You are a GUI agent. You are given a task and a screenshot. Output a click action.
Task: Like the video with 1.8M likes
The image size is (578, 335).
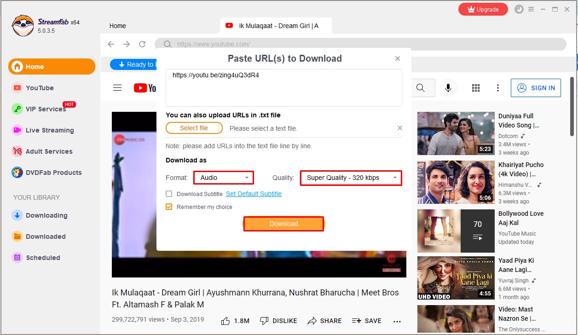pyautogui.click(x=235, y=321)
